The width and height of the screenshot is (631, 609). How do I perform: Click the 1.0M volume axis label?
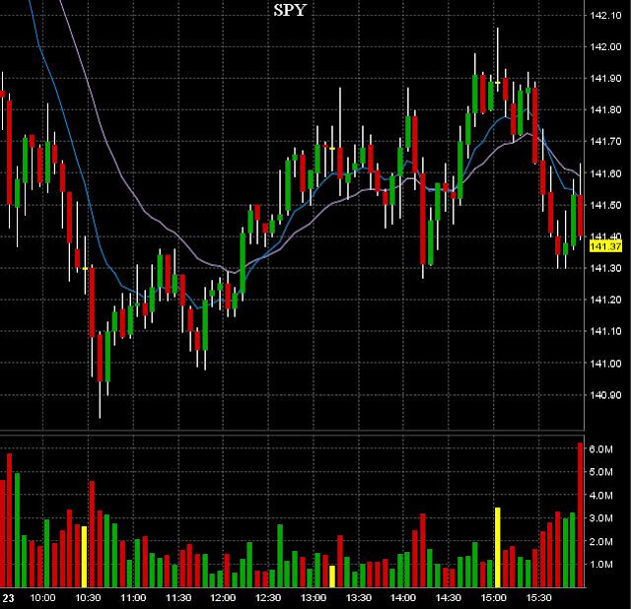[600, 565]
